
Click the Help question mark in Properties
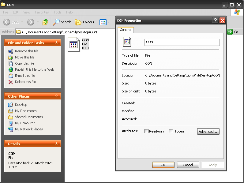[x=215, y=21]
